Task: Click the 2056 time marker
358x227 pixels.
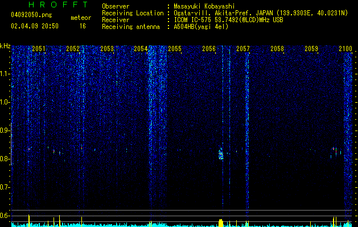Action: point(209,49)
